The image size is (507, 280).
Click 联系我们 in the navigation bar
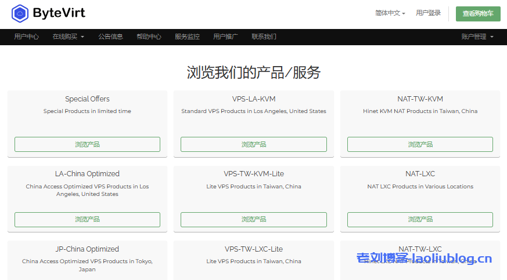click(x=264, y=37)
